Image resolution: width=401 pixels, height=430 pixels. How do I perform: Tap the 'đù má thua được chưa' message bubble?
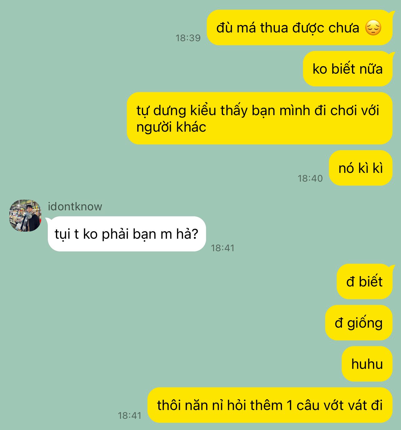point(300,27)
